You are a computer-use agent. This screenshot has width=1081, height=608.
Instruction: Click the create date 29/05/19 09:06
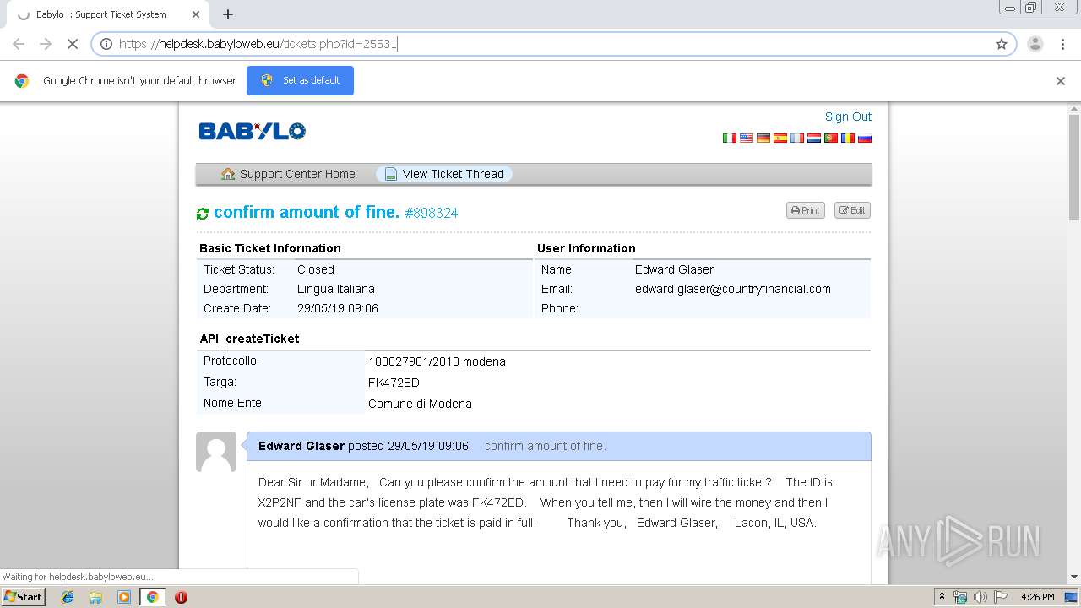(338, 308)
